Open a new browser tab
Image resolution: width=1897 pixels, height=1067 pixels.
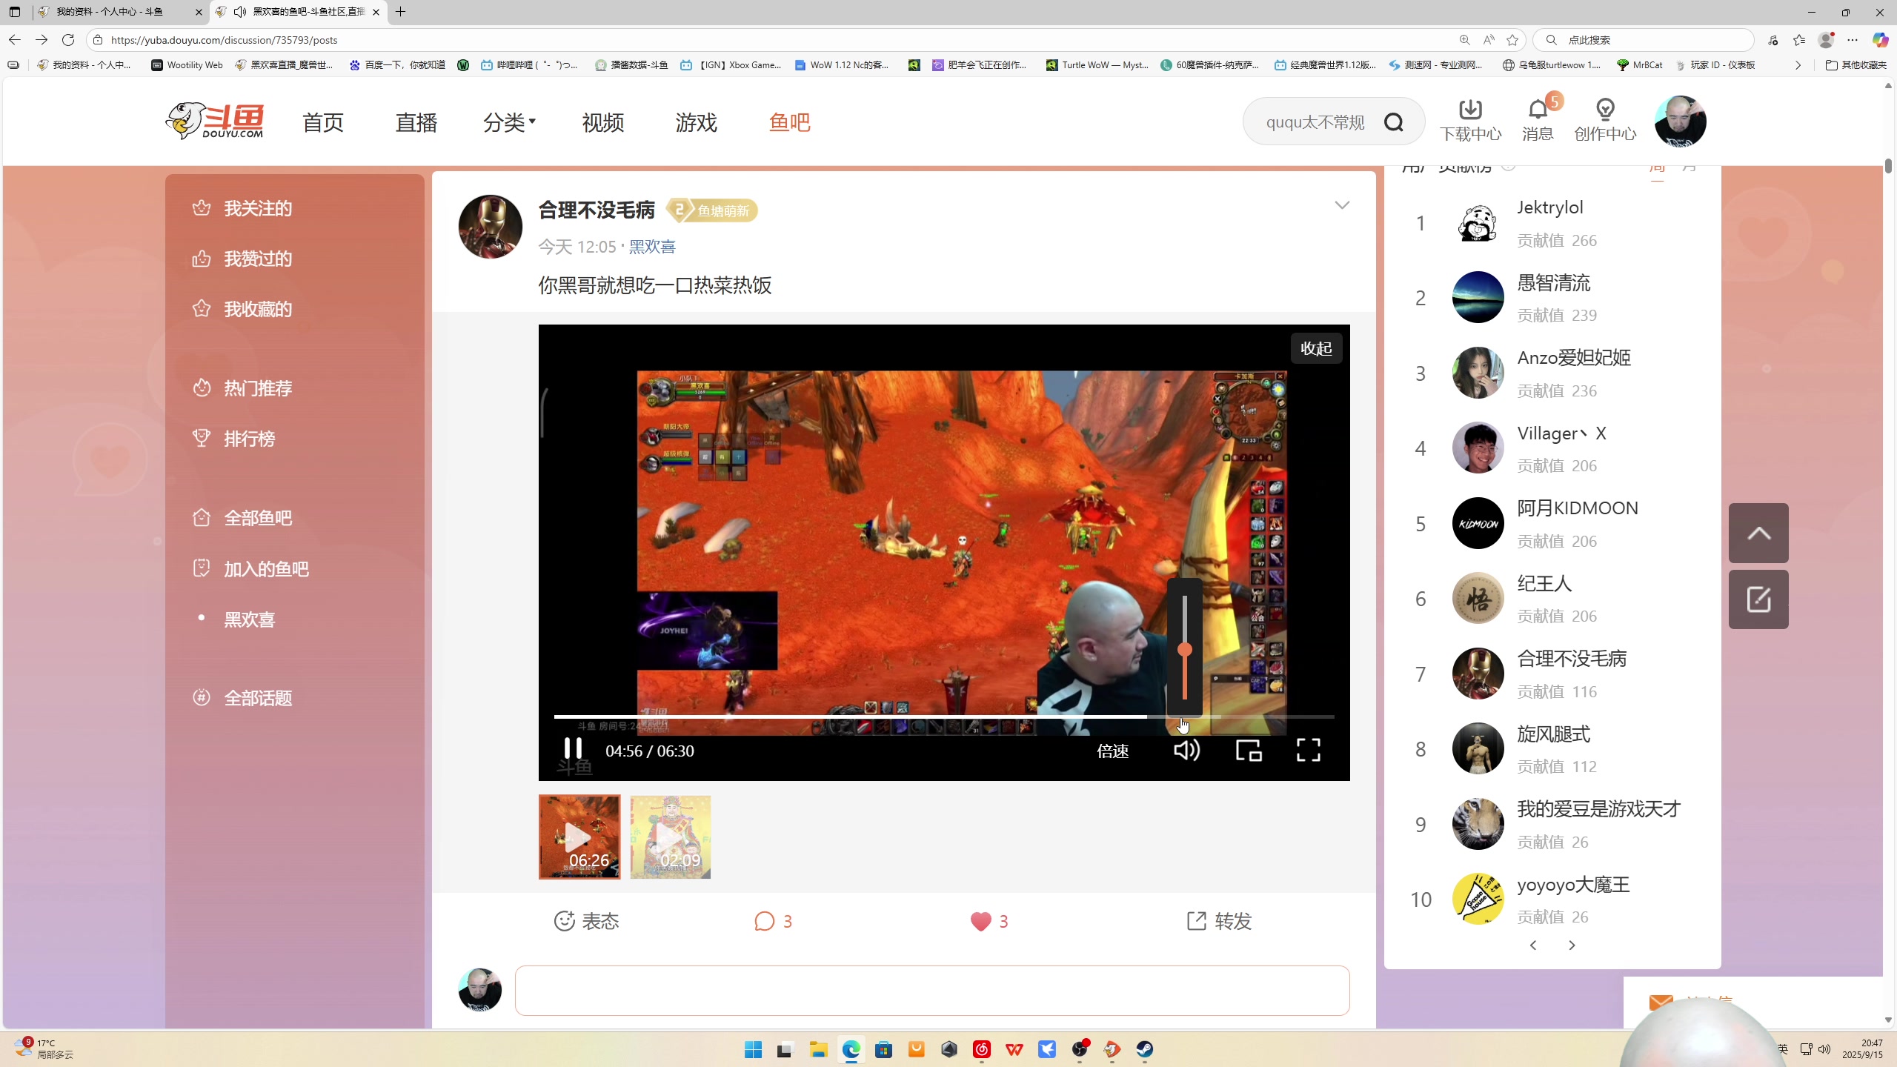(x=401, y=12)
